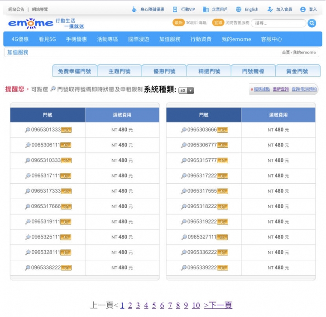Click magnifier icon beside 0965315777
The width and height of the screenshot is (326, 317).
click(184, 161)
